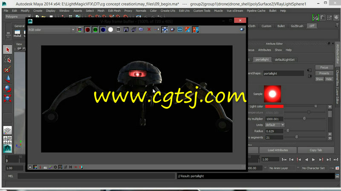The width and height of the screenshot is (341, 191).
Task: Select the Move tool cone icon
Action: point(8,79)
